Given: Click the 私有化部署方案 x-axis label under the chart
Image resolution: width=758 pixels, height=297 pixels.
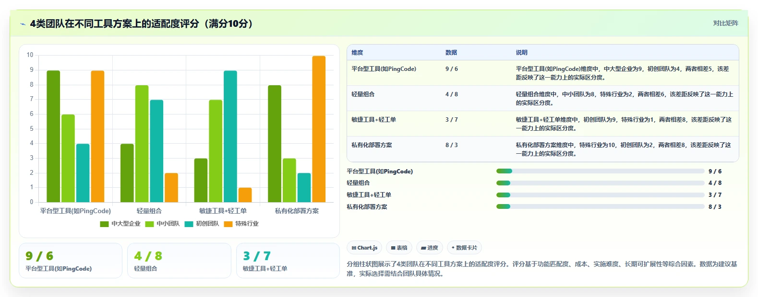Looking at the screenshot, I should (x=297, y=211).
